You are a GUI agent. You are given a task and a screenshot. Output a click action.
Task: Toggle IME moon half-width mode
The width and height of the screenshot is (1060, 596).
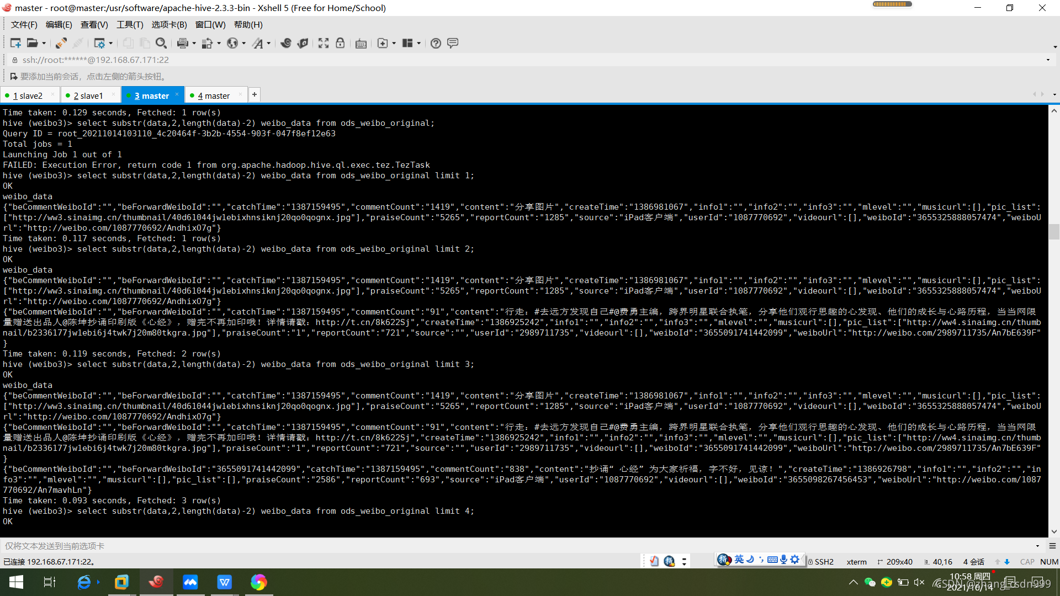click(x=750, y=560)
